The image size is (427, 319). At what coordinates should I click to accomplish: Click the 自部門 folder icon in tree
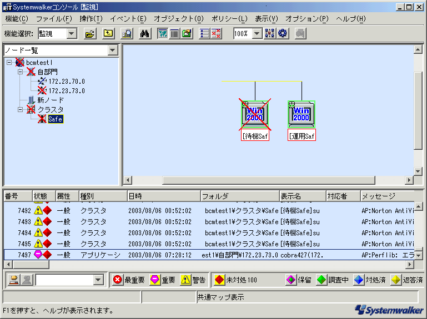(31, 72)
